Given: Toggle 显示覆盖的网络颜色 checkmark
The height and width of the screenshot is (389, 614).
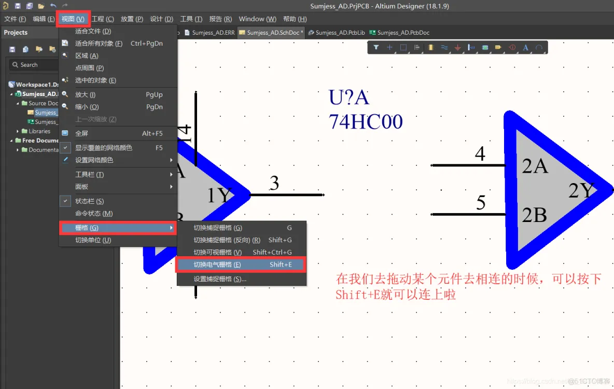Looking at the screenshot, I should (x=65, y=148).
